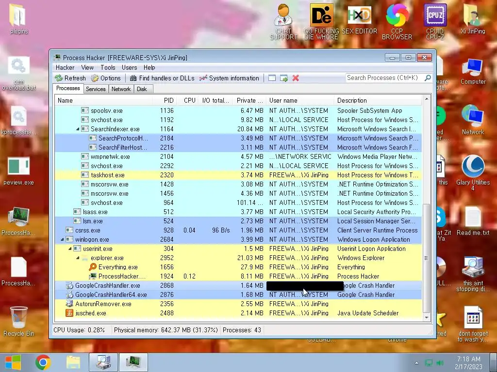The height and width of the screenshot is (372, 497).
Task: Click the scrollbar down arrow in process list
Action: (427, 317)
